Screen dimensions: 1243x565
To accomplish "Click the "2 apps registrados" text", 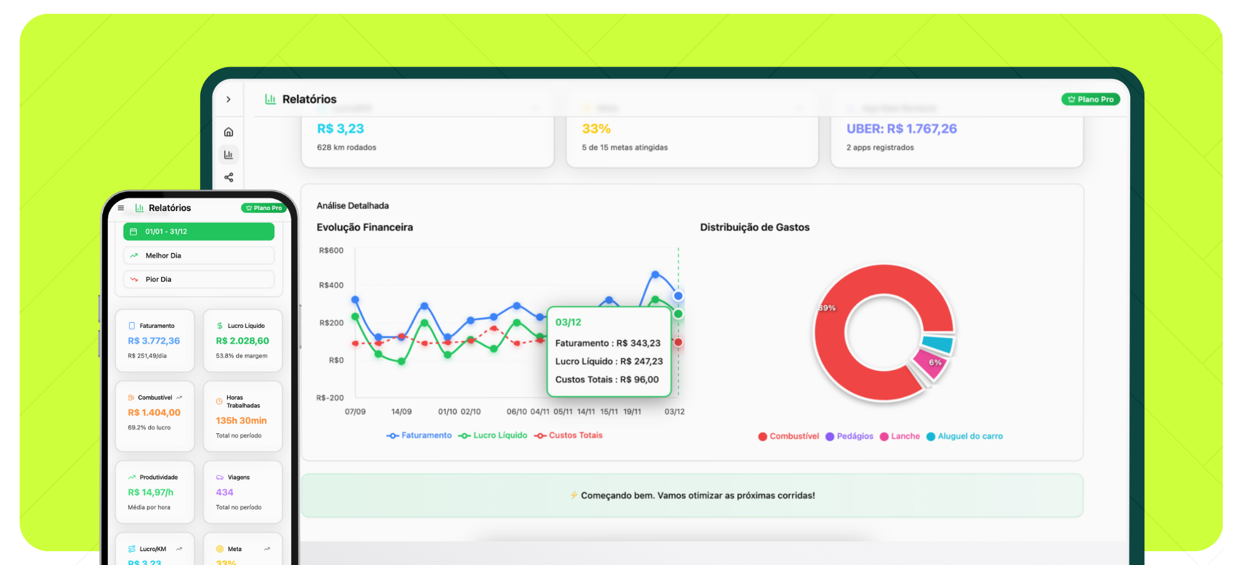I will [x=880, y=148].
